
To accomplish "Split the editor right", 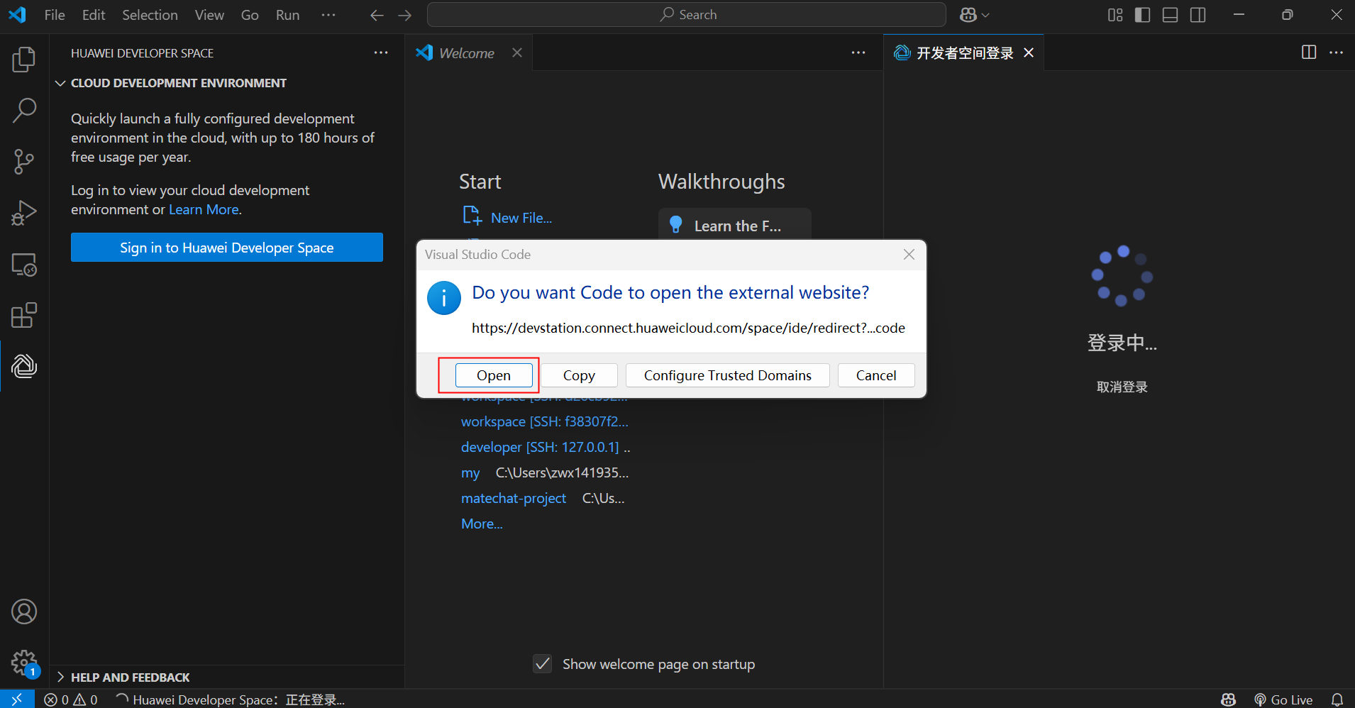I will 1309,52.
